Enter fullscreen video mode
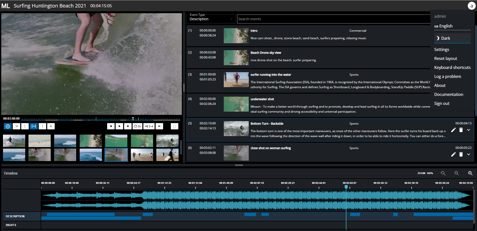Viewport: 477px width, 231px height. 175,126
